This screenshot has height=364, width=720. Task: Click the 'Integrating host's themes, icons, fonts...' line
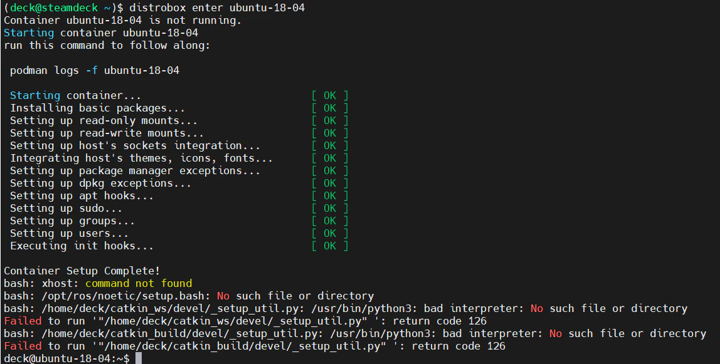(142, 158)
